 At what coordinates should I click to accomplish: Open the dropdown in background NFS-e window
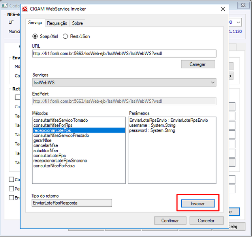(238, 22)
